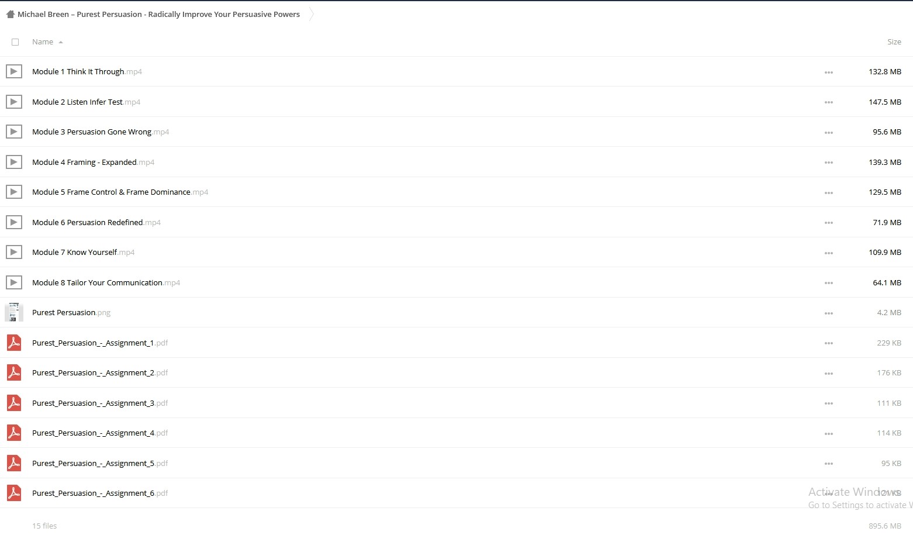Click the 895.6 MB total size text

click(x=885, y=526)
